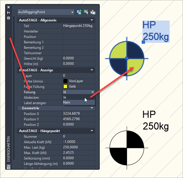Click the yellow Farbe Füllung color swatch
183x178 pixels.
65,87
